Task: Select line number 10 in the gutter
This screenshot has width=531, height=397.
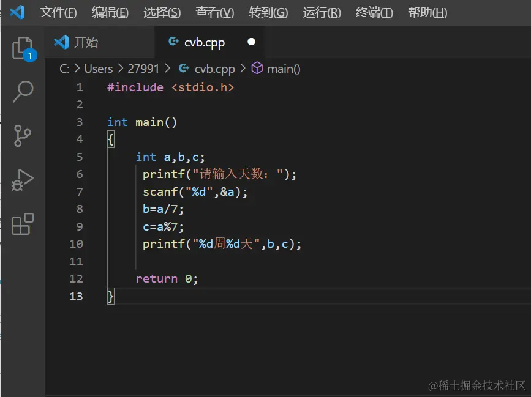Action: (x=76, y=243)
